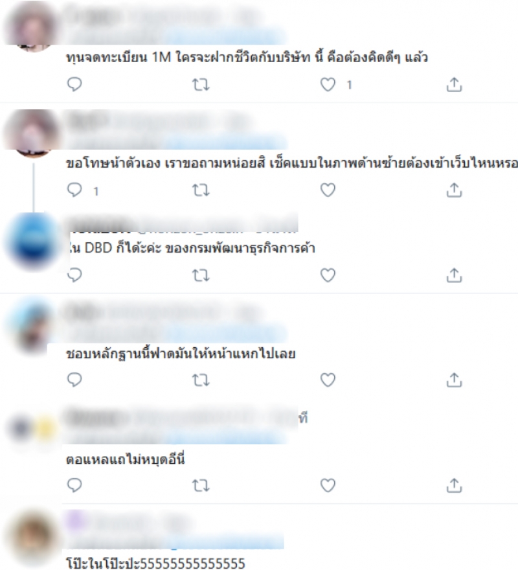Like the ชอบหลักฐานนี้ tweet

point(328,380)
